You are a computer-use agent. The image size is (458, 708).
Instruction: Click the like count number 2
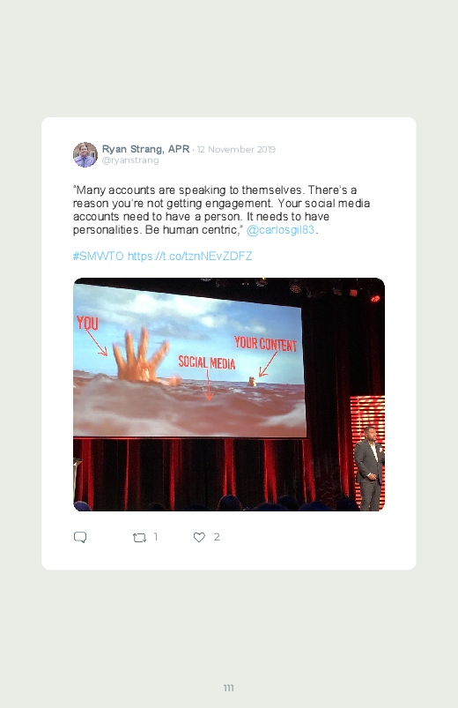(217, 537)
